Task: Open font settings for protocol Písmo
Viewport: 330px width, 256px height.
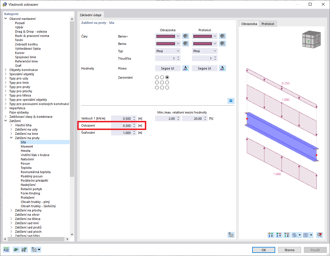Action: pos(222,68)
